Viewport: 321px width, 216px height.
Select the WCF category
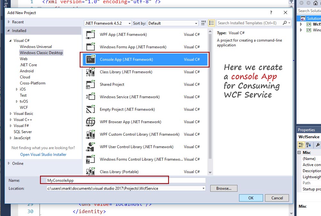pos(24,108)
